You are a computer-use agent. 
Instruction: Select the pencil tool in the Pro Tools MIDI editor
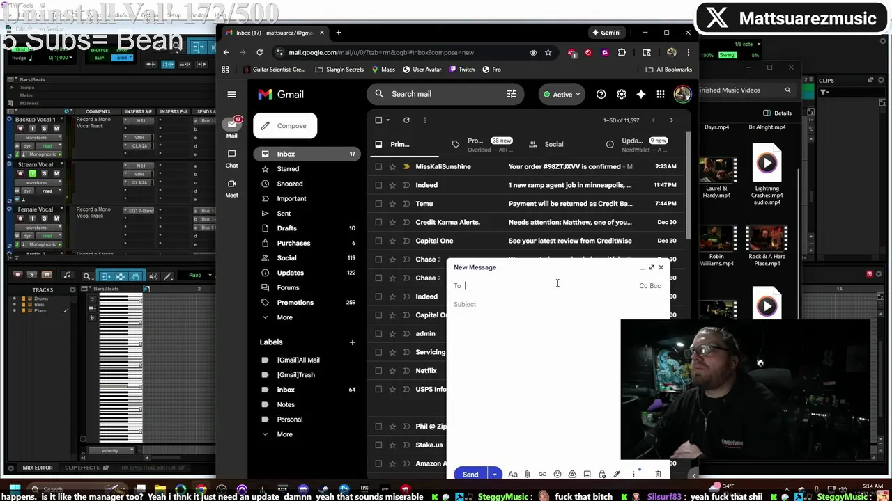pos(167,276)
